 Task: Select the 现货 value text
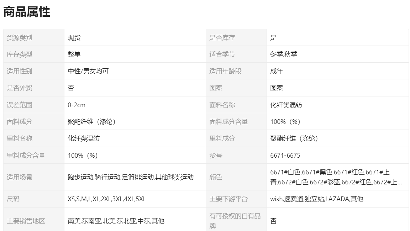74,37
